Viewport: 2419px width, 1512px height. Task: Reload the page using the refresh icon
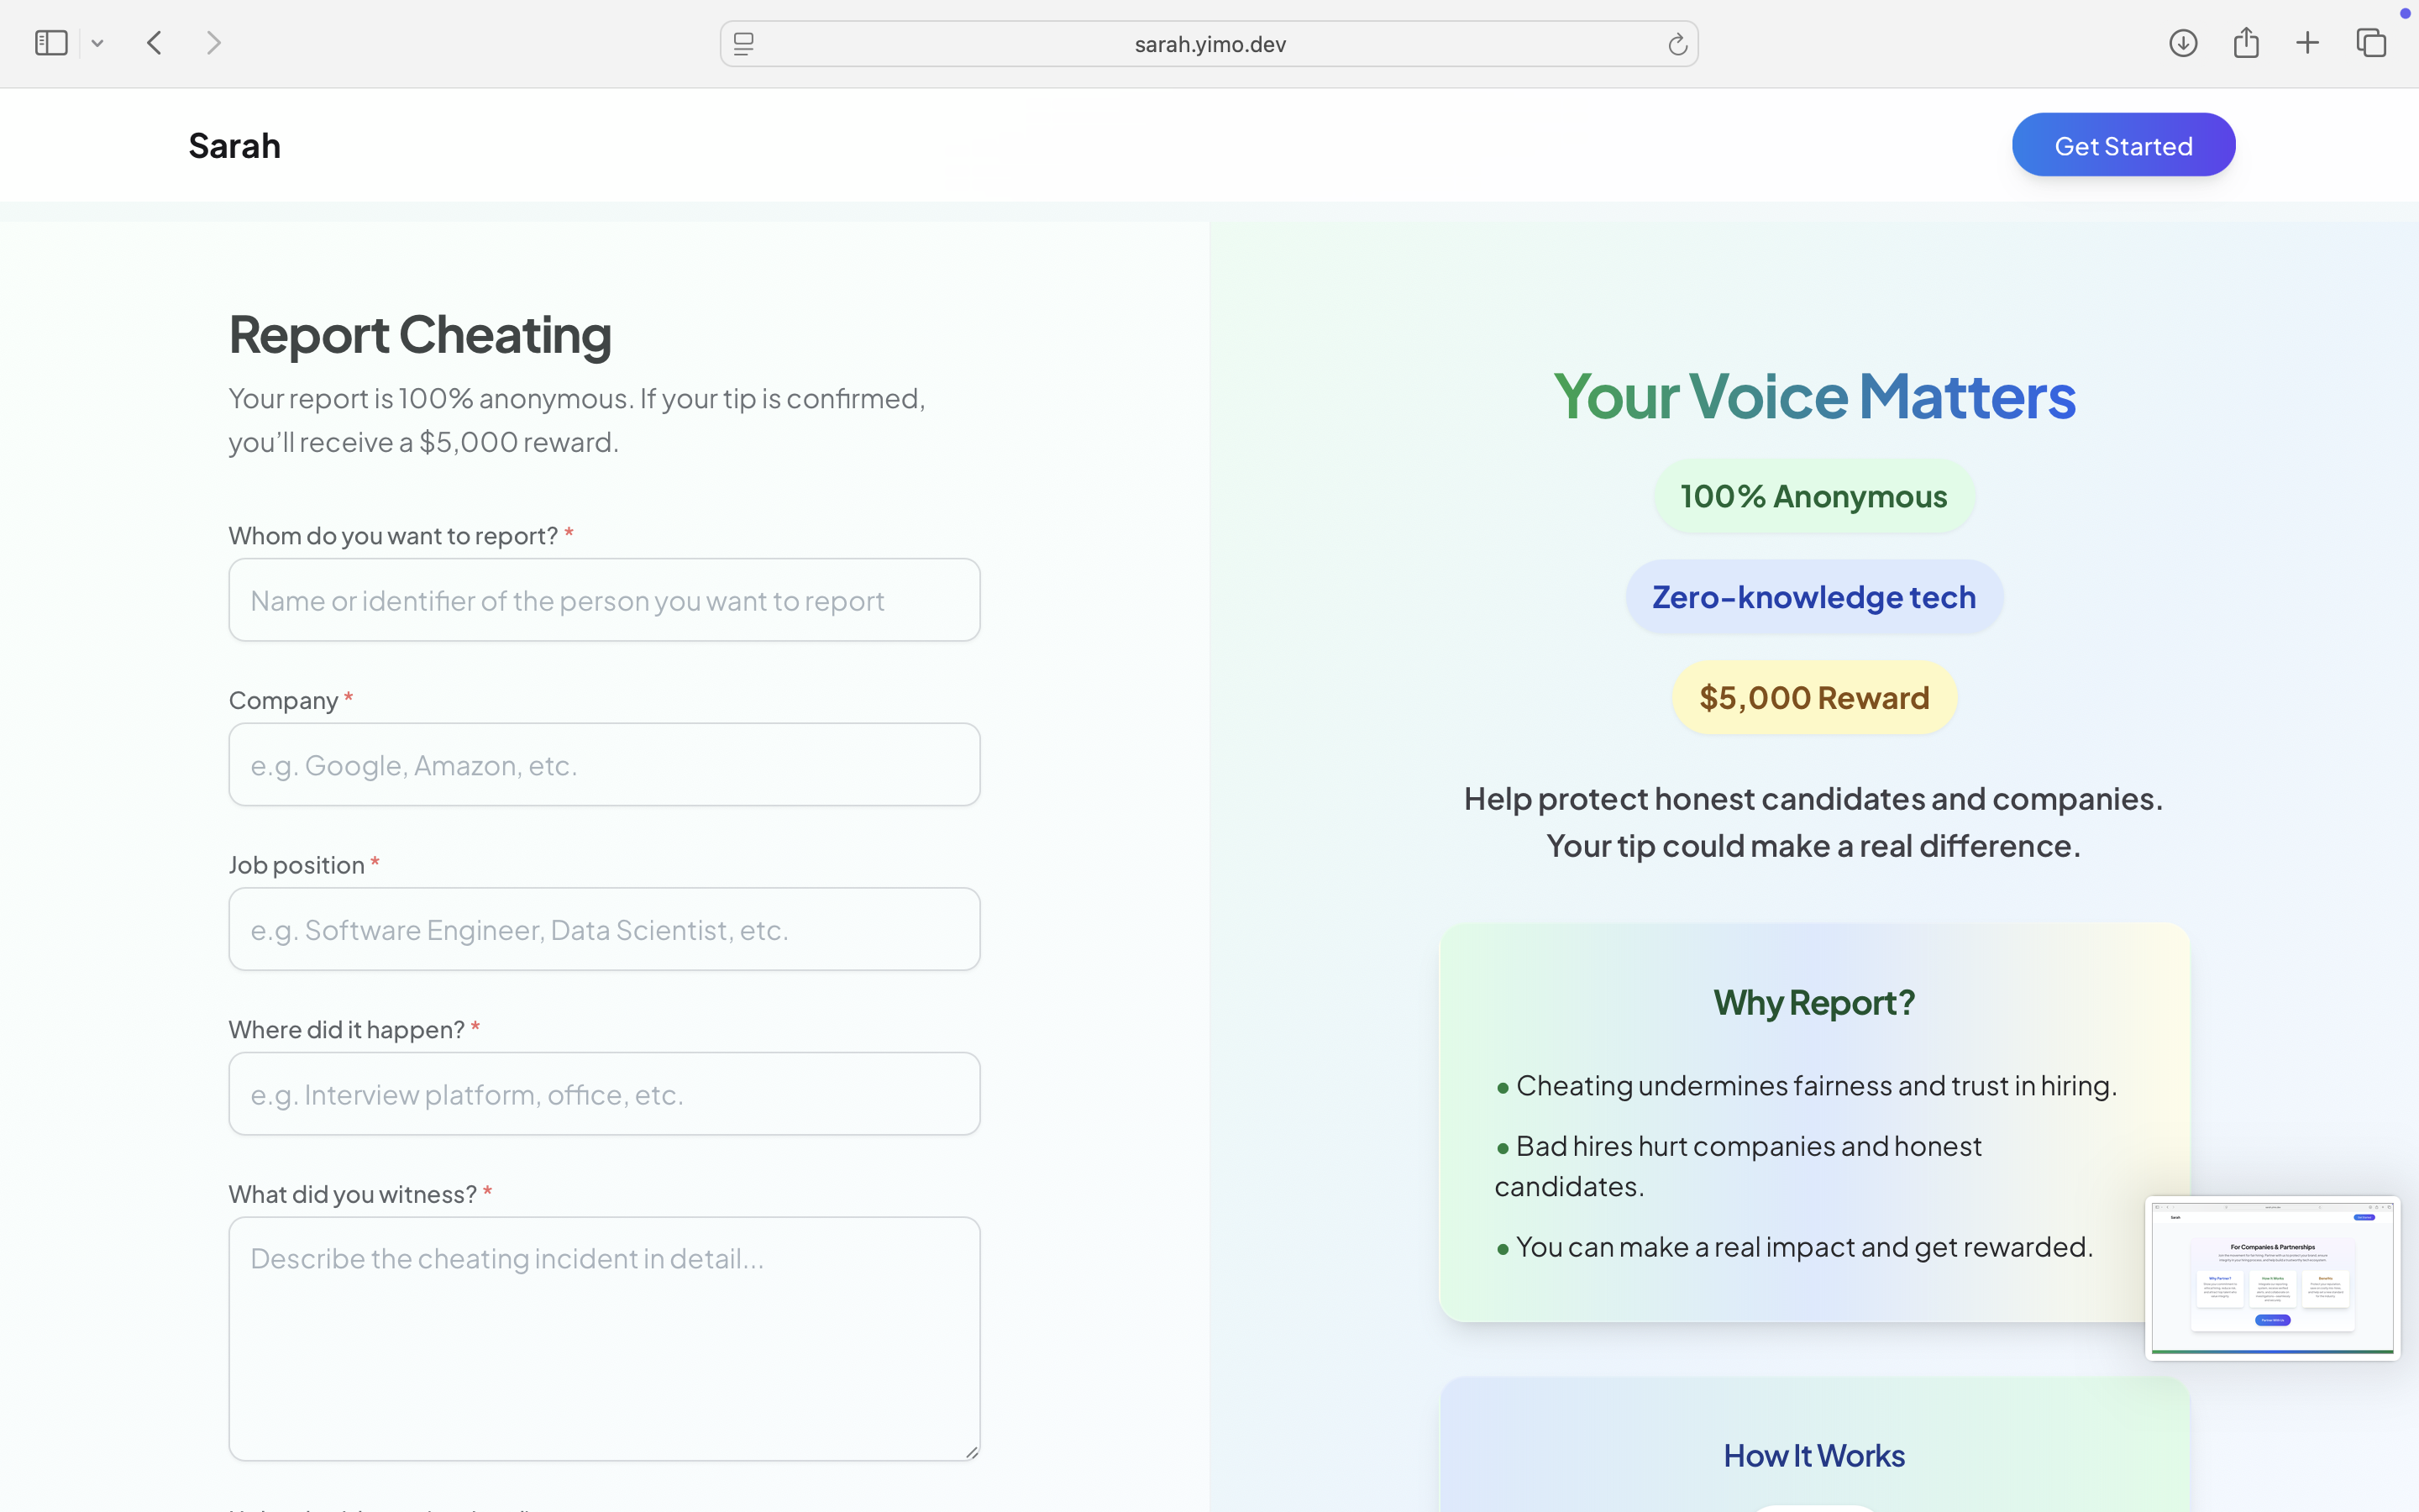[x=1677, y=44]
